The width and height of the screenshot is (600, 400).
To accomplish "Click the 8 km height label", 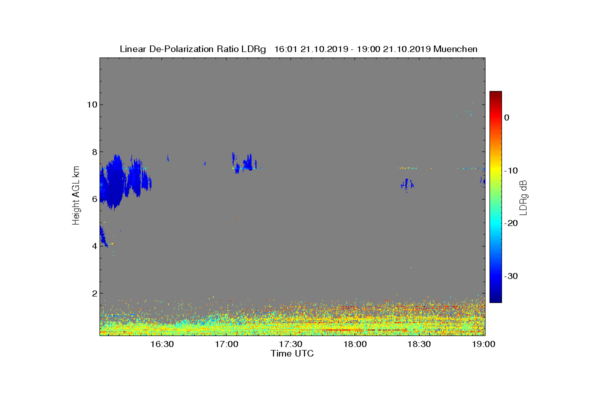I will point(93,151).
